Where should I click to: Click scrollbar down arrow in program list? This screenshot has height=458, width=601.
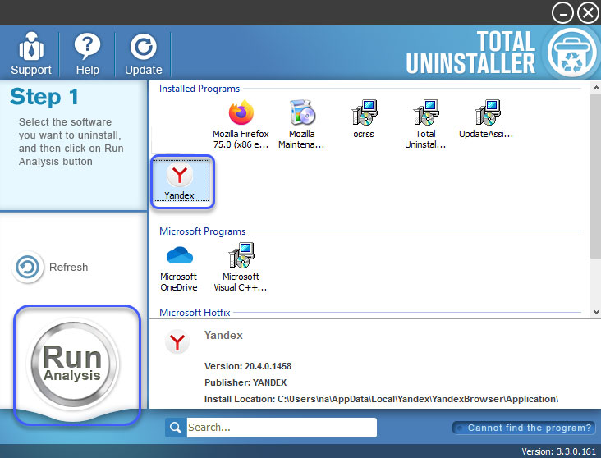tap(596, 312)
